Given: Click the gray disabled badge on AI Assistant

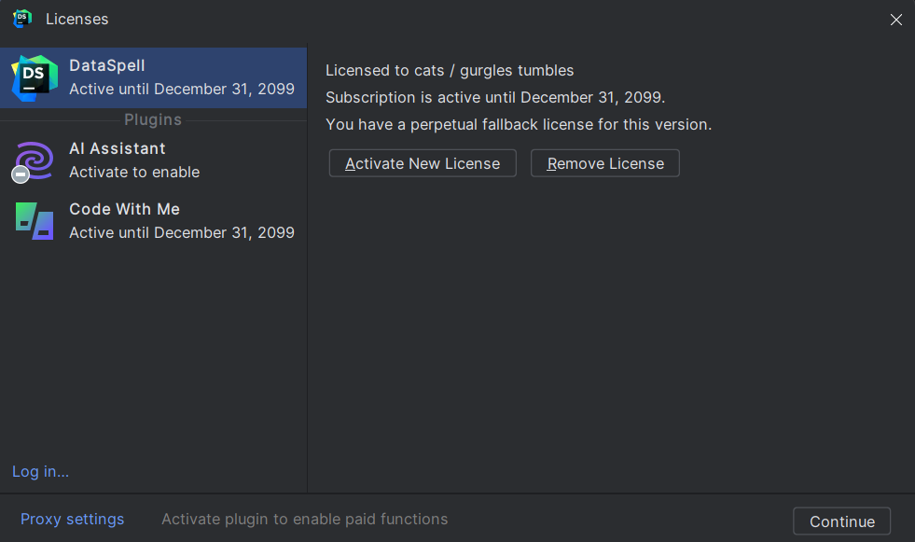Looking at the screenshot, I should [x=21, y=174].
